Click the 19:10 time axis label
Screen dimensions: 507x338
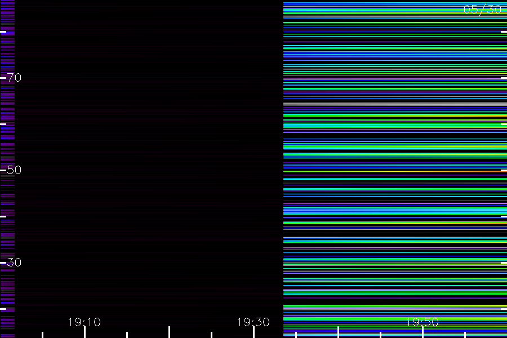tap(84, 322)
